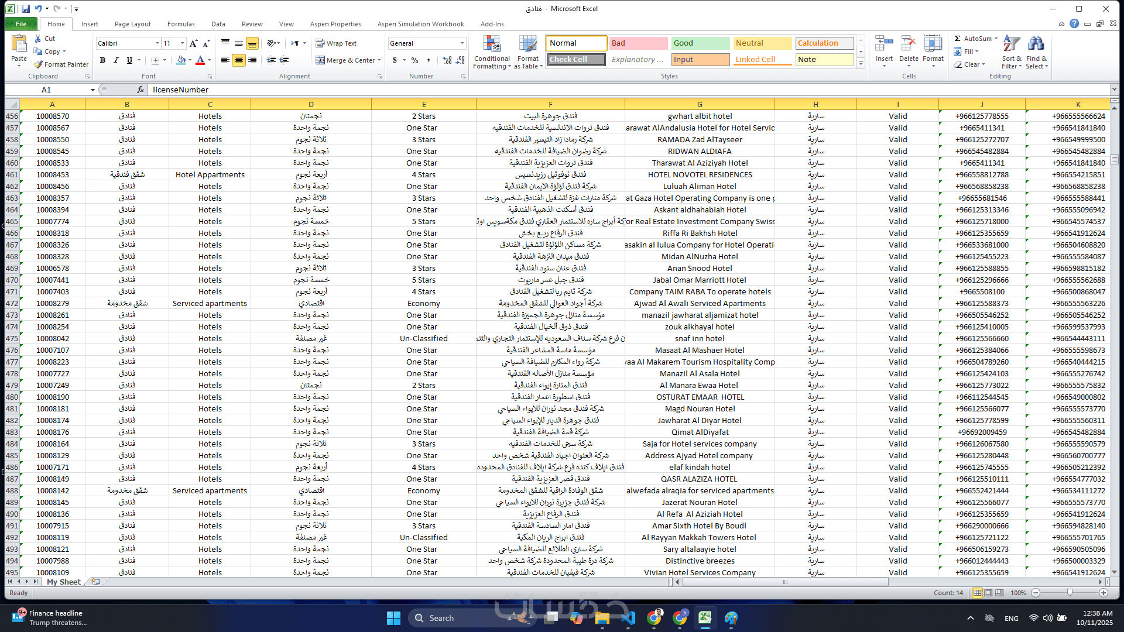Click the Insert Function fx icon
Viewport: 1124px width, 632px height.
pyautogui.click(x=140, y=90)
